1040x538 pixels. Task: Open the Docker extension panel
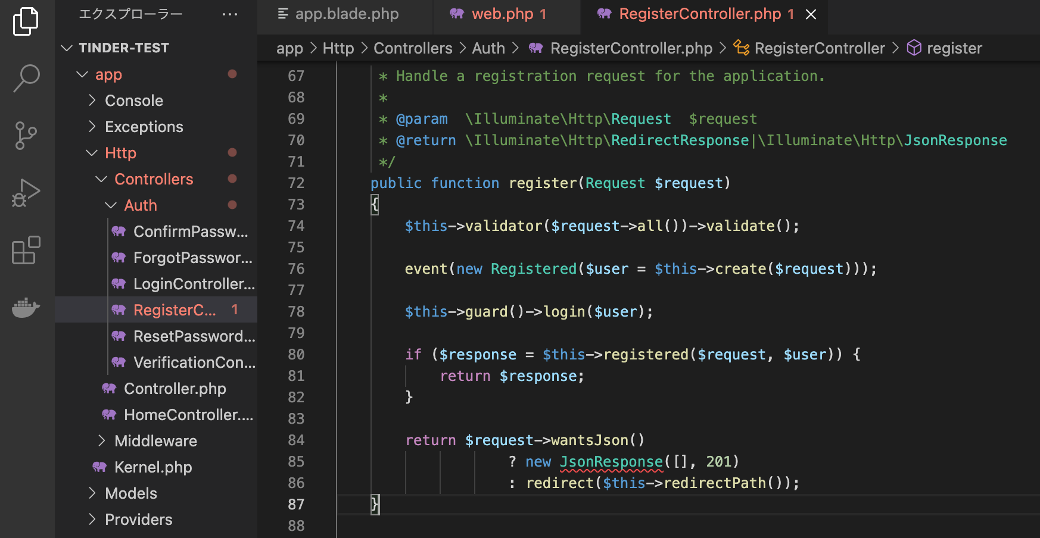[26, 307]
